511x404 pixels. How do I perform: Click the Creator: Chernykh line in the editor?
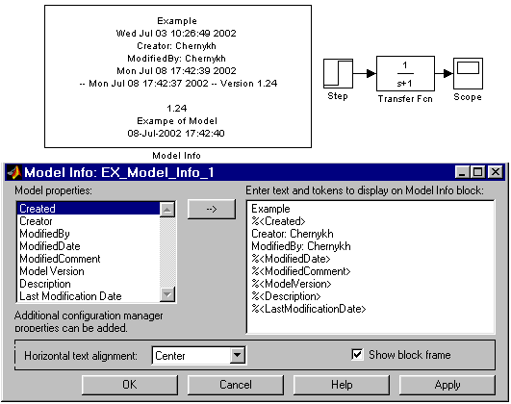[293, 234]
